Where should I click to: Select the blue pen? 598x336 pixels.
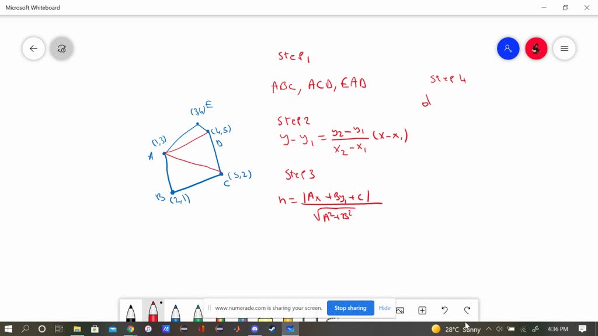(175, 312)
